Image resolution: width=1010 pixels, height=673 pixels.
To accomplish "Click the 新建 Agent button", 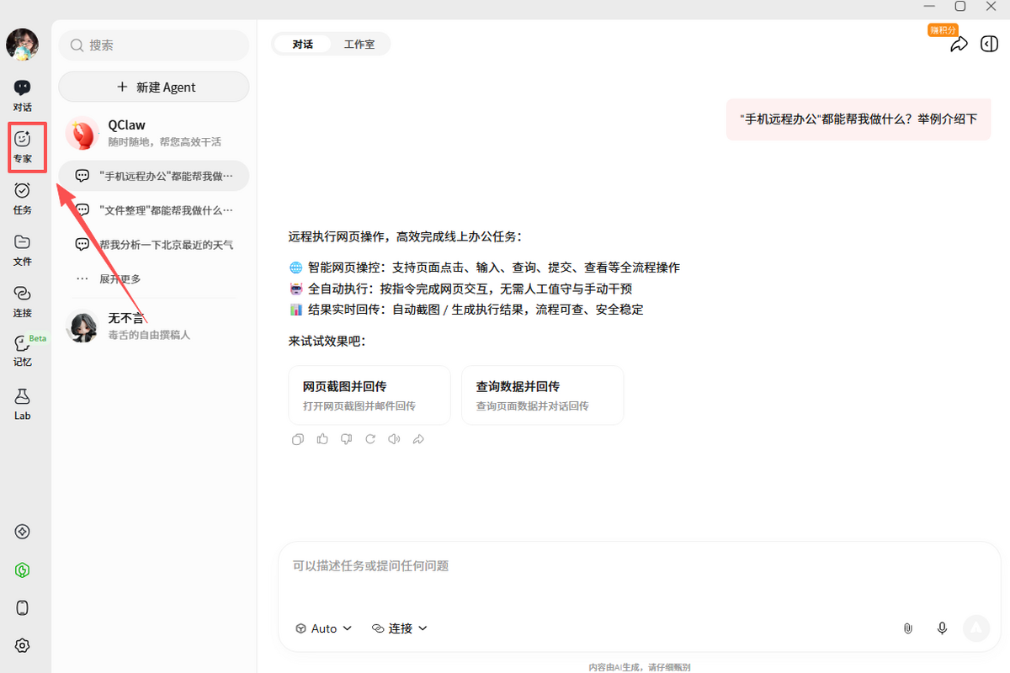I will click(154, 87).
